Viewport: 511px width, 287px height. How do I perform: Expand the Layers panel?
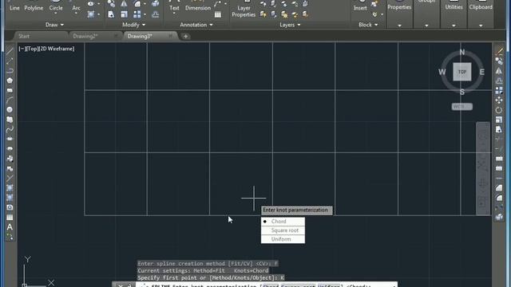290,25
